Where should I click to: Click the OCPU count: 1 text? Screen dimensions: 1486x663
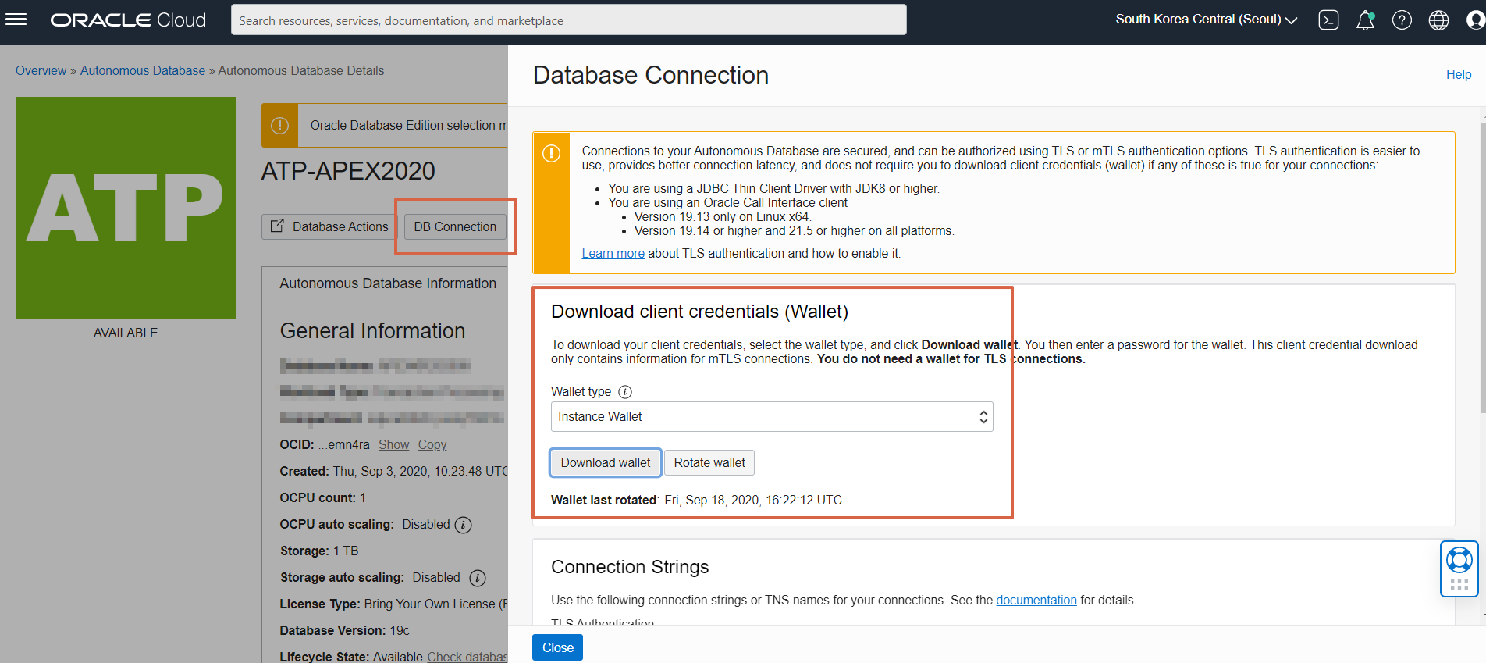[x=322, y=498]
